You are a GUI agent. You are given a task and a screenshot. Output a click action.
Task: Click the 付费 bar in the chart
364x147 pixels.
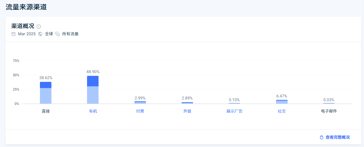coord(140,103)
